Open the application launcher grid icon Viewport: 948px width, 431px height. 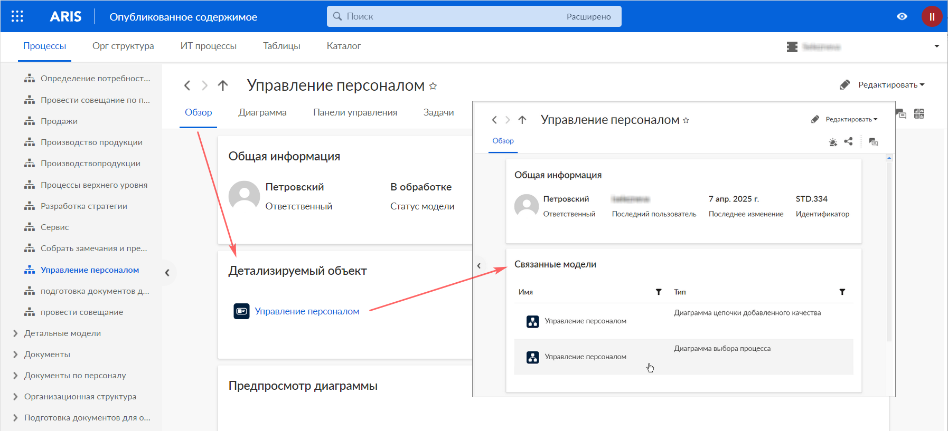click(x=17, y=16)
